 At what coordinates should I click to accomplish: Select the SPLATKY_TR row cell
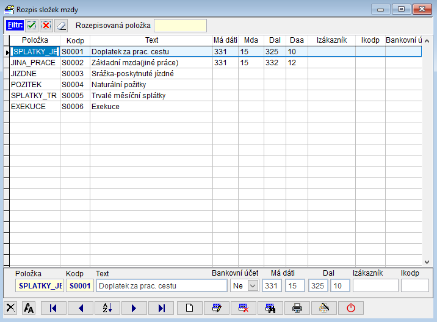pyautogui.click(x=35, y=96)
